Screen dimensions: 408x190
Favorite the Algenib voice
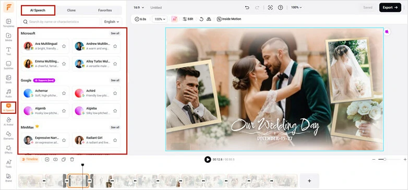(64, 111)
